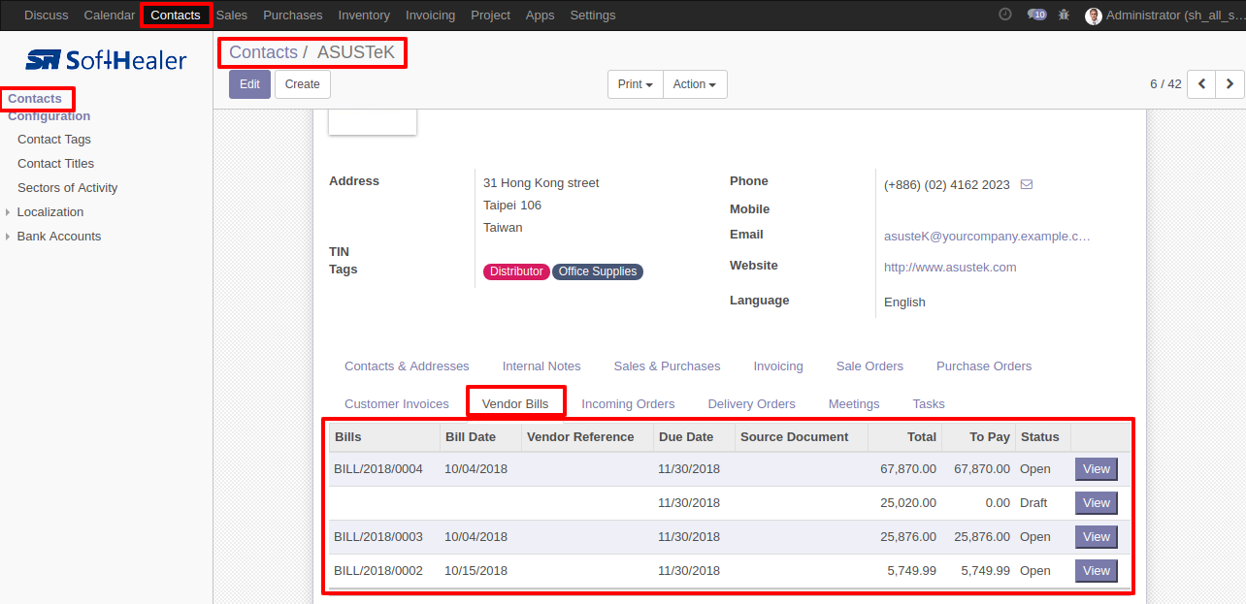Open the asustek.com website link
The image size is (1246, 604).
click(950, 268)
